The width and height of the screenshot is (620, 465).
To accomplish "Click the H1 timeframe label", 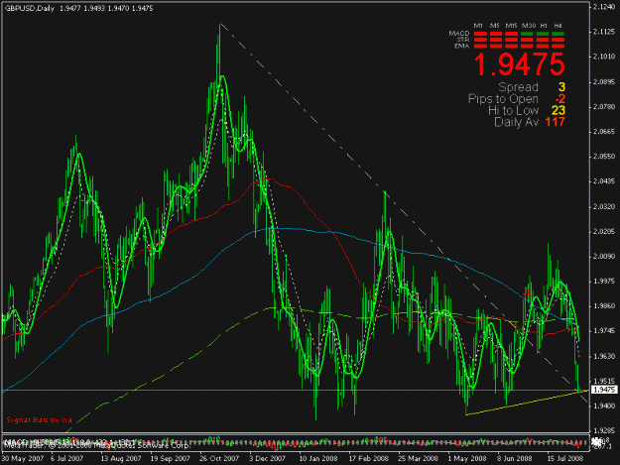I will pos(544,26).
